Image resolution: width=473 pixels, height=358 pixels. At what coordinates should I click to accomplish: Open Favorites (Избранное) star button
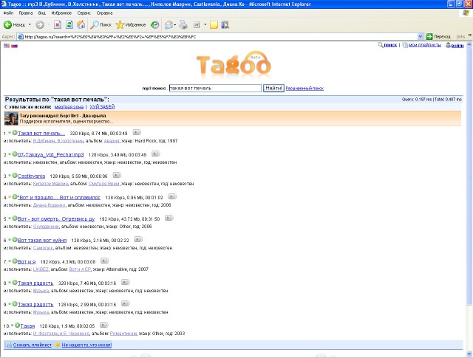point(131,24)
